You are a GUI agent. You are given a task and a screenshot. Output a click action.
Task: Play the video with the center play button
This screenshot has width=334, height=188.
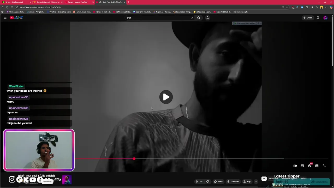(166, 97)
